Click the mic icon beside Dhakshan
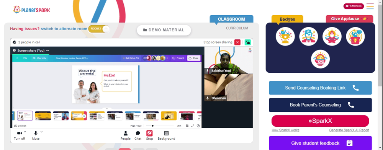Image resolution: width=383 pixels, height=150 pixels. 208,98
